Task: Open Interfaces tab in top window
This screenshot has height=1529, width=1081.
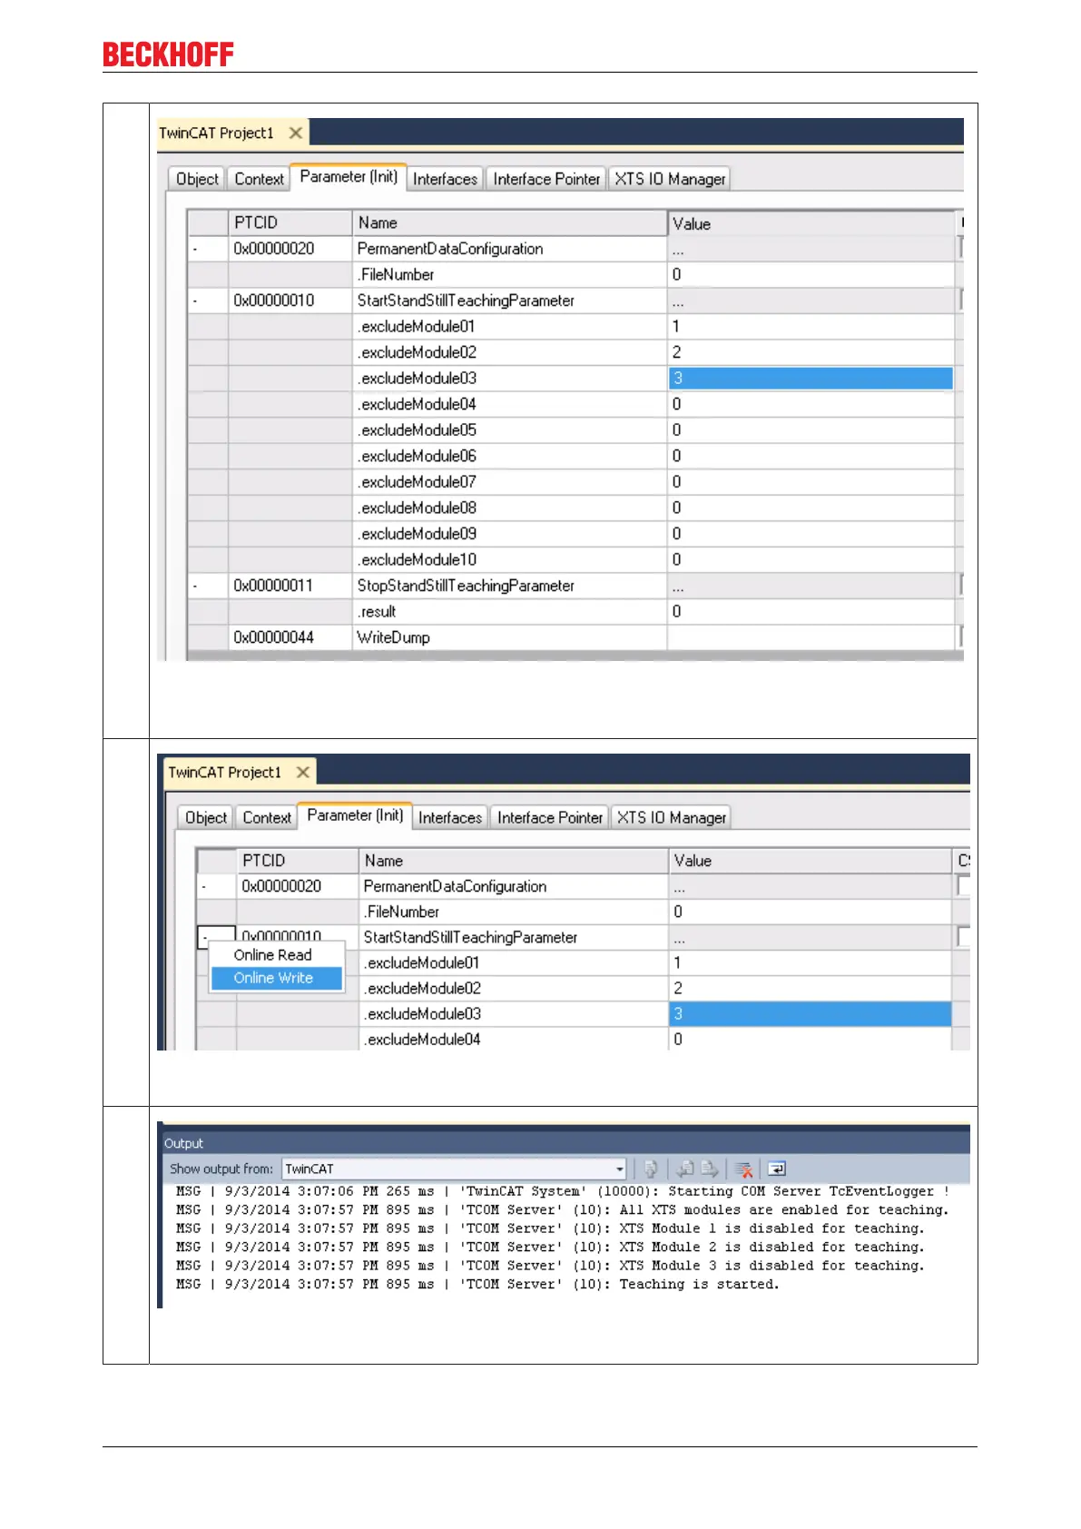Action: 445,179
